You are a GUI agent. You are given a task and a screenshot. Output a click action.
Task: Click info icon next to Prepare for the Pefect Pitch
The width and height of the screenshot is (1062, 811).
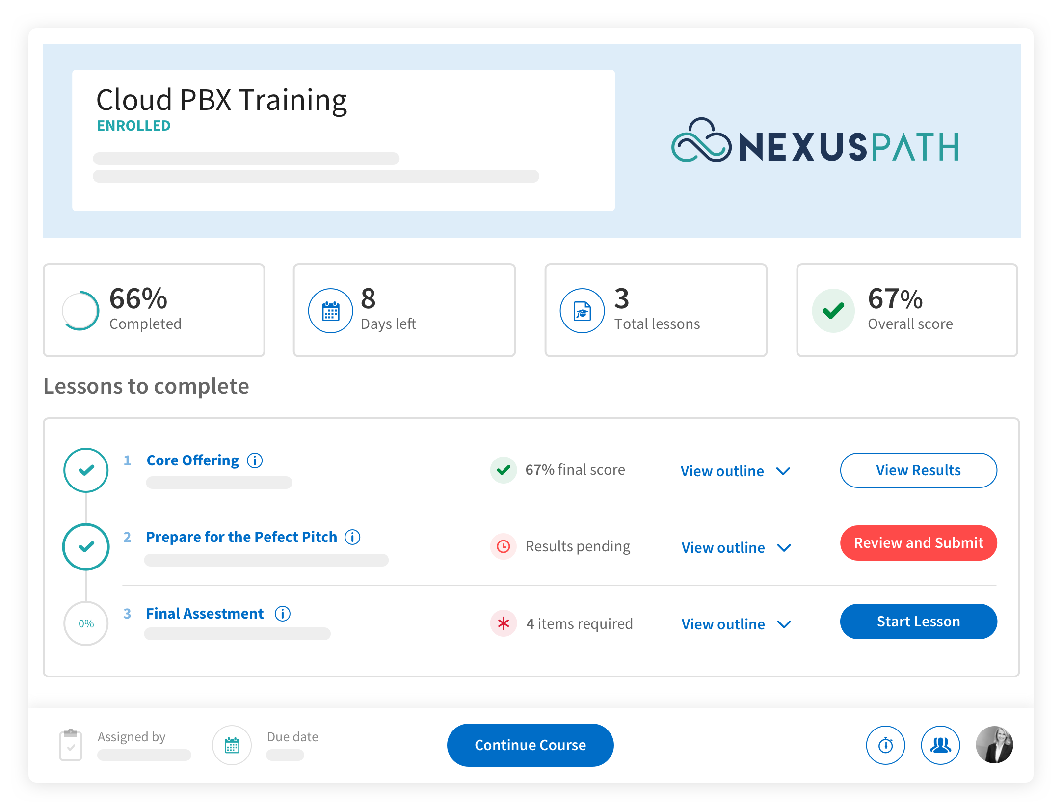[352, 537]
